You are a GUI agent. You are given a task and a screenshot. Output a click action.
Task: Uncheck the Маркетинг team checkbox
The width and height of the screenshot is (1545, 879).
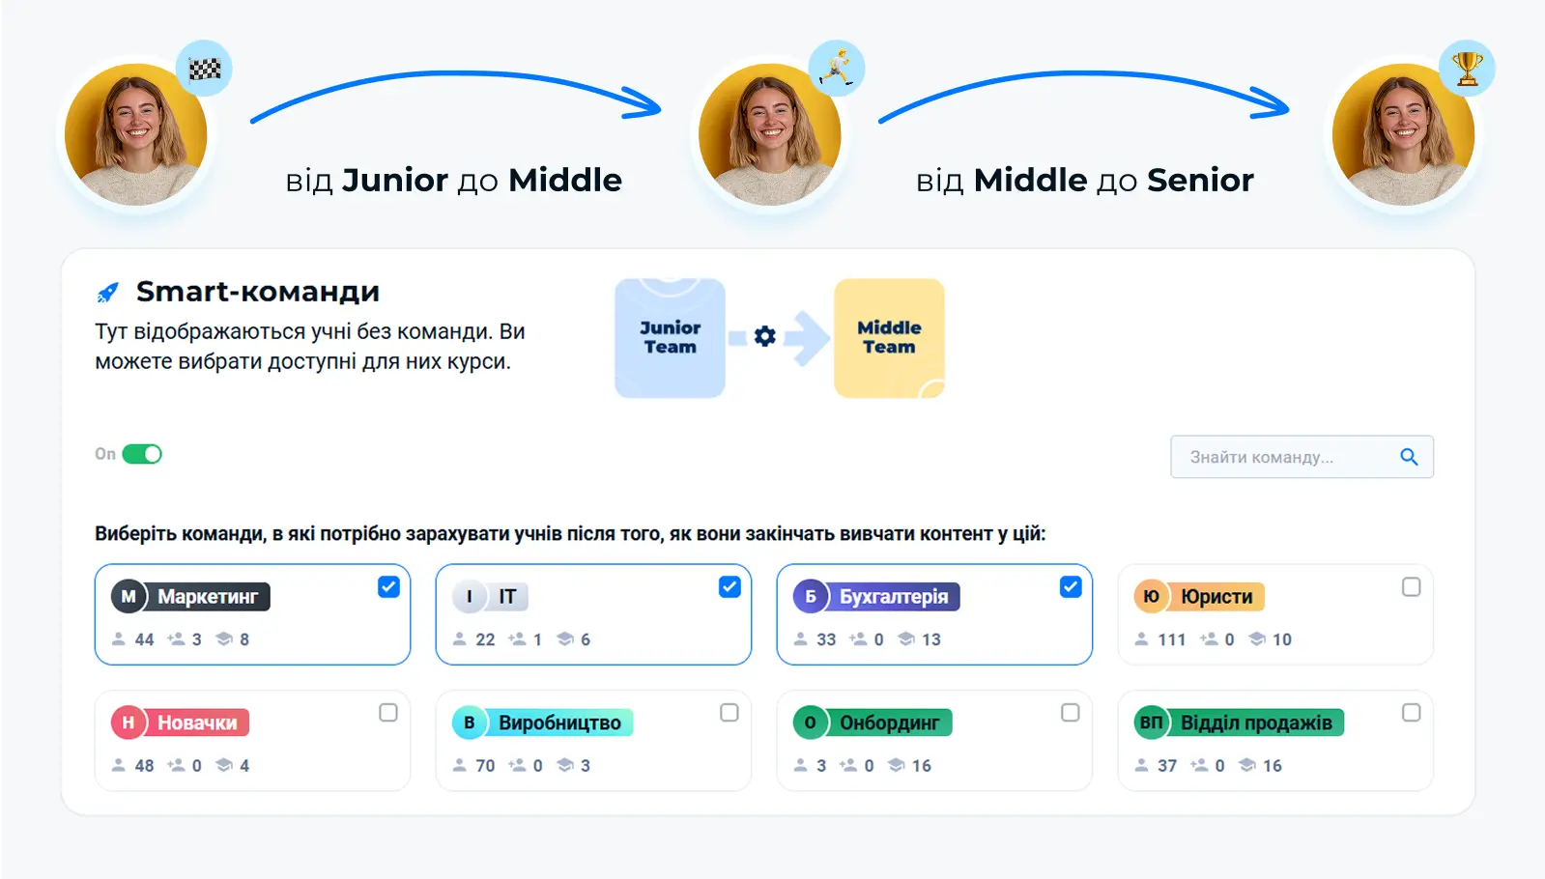(x=388, y=587)
